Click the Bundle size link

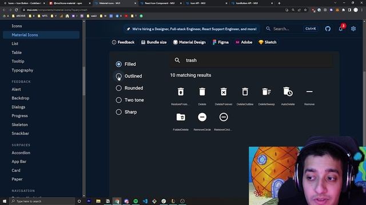154,42
